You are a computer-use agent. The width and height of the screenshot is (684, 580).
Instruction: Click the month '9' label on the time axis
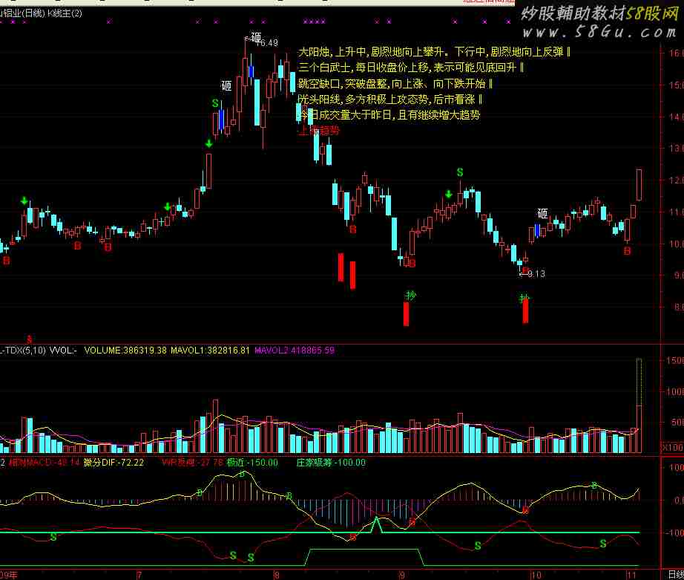point(402,576)
